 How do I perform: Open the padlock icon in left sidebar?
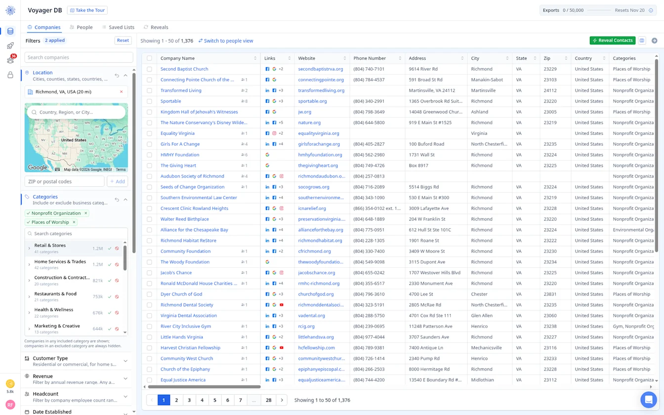click(x=10, y=75)
